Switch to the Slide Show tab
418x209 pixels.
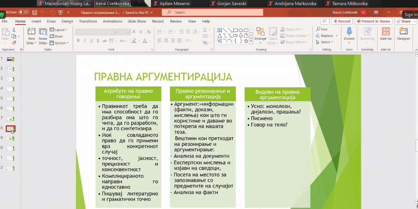[x=137, y=21]
